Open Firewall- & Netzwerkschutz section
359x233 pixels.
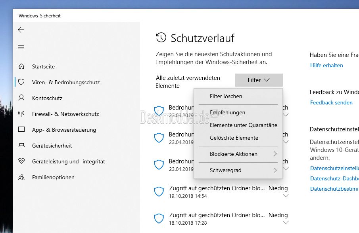tap(65, 114)
